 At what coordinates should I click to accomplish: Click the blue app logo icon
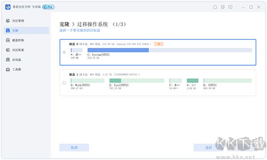[8, 7]
